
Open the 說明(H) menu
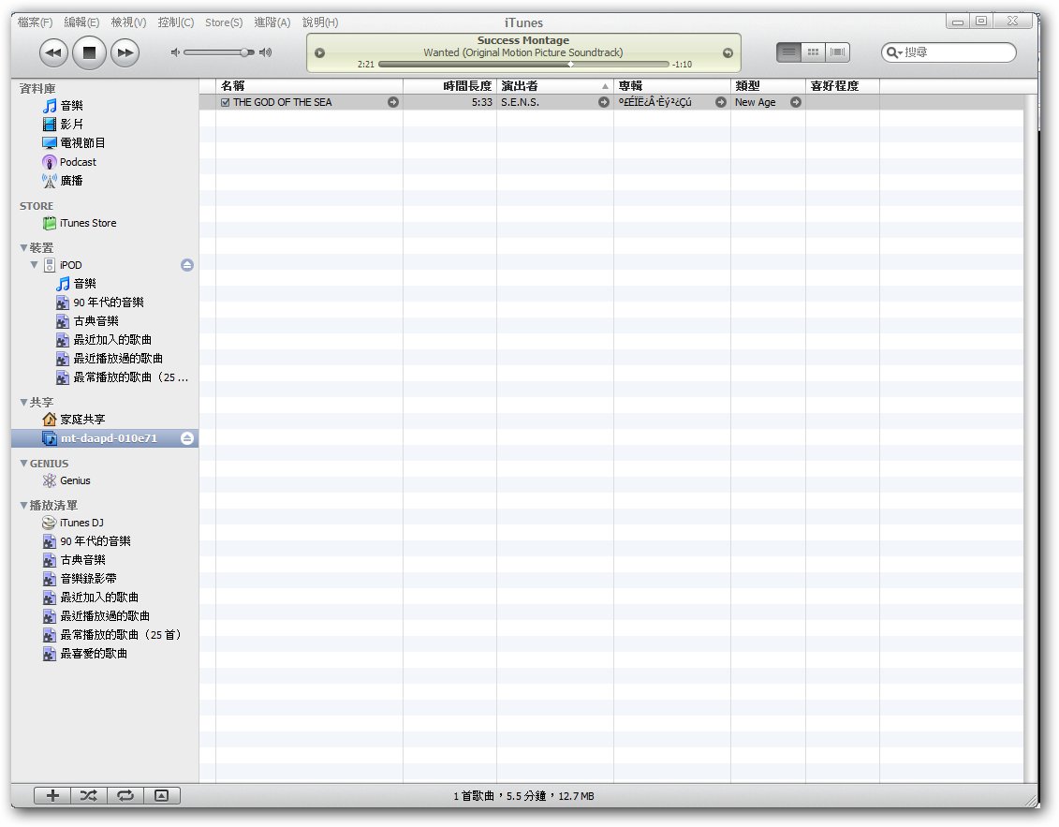320,22
